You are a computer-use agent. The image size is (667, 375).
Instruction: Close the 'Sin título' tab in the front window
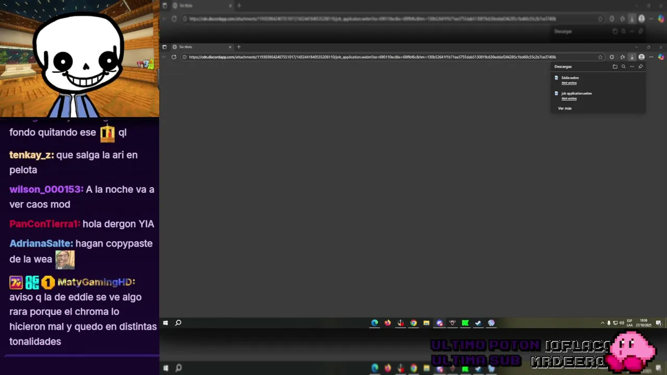point(230,47)
